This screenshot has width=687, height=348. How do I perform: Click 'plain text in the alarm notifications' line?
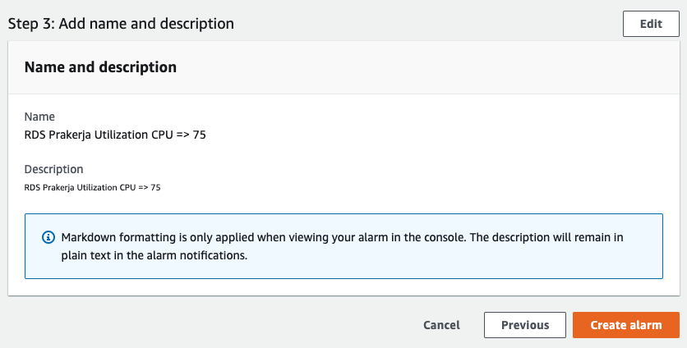[x=154, y=255]
